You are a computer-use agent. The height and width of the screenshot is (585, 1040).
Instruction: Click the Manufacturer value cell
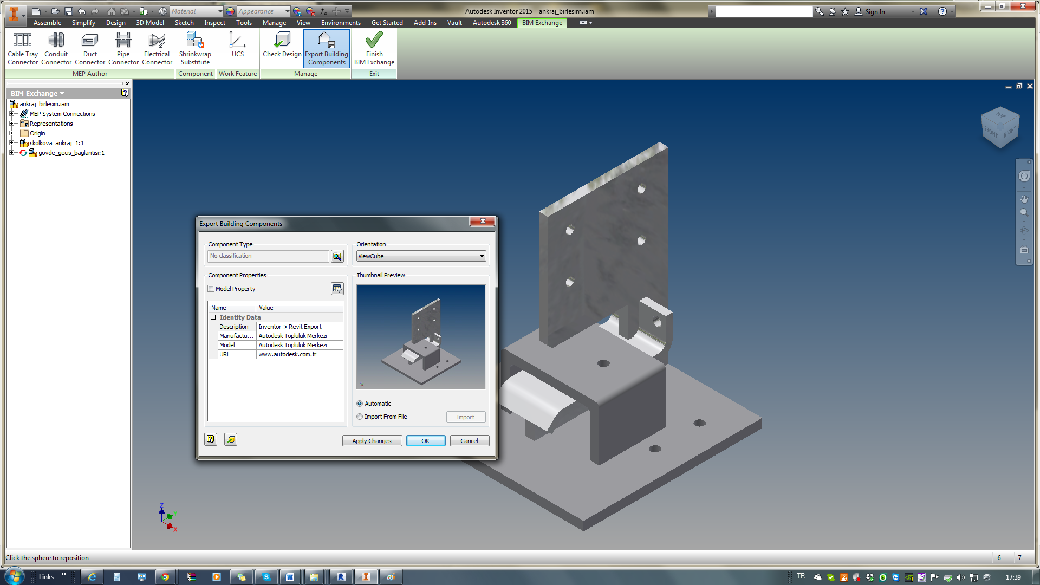pyautogui.click(x=300, y=336)
